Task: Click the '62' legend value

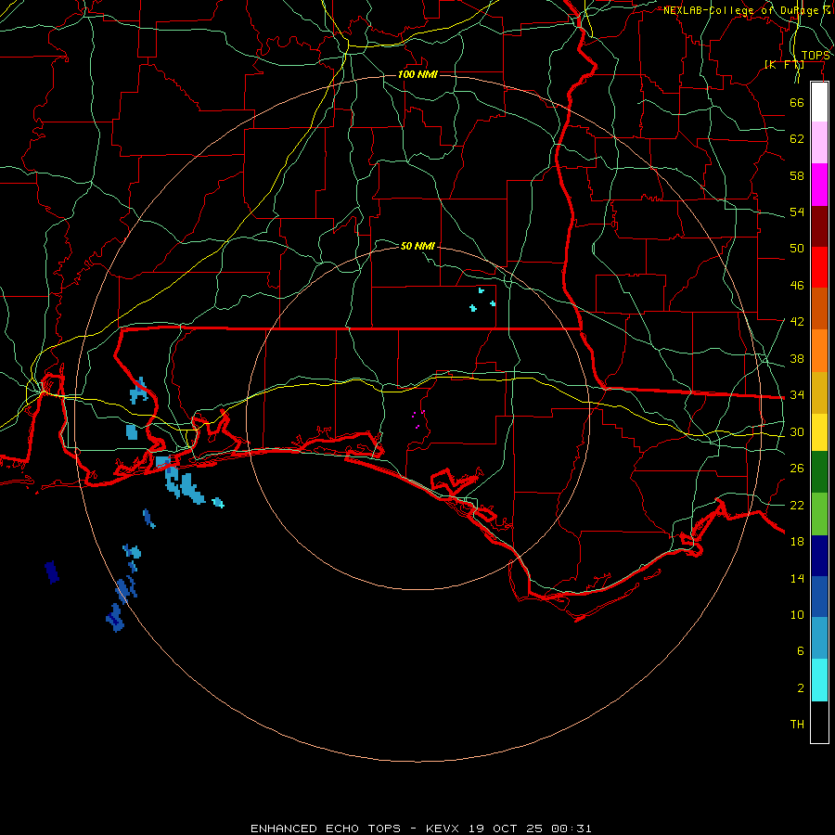Action: tap(797, 139)
